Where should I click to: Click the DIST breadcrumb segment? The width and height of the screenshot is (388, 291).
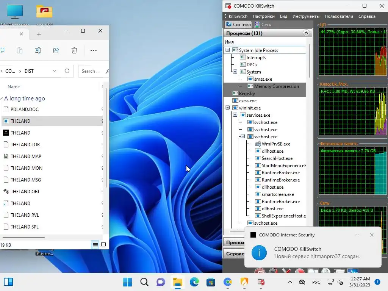click(29, 71)
